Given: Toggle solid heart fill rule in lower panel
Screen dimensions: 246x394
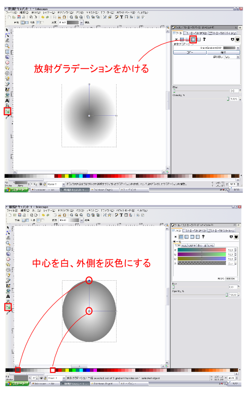Looking at the screenshot, I should pos(236,237).
